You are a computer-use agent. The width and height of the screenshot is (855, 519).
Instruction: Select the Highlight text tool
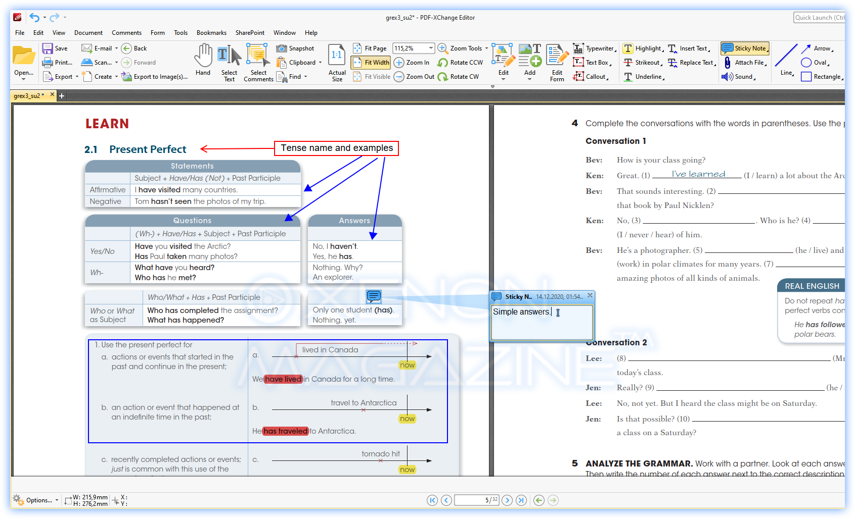click(643, 48)
